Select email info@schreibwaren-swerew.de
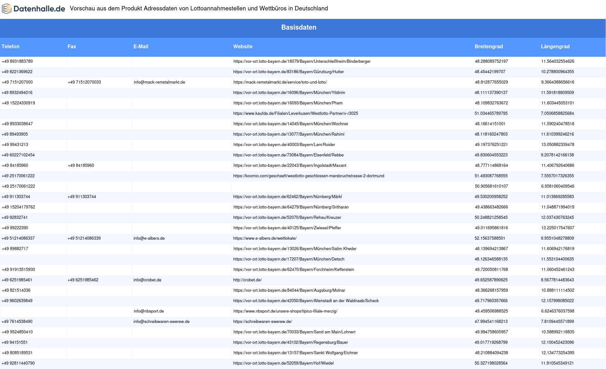This screenshot has height=369, width=606. [x=162, y=322]
